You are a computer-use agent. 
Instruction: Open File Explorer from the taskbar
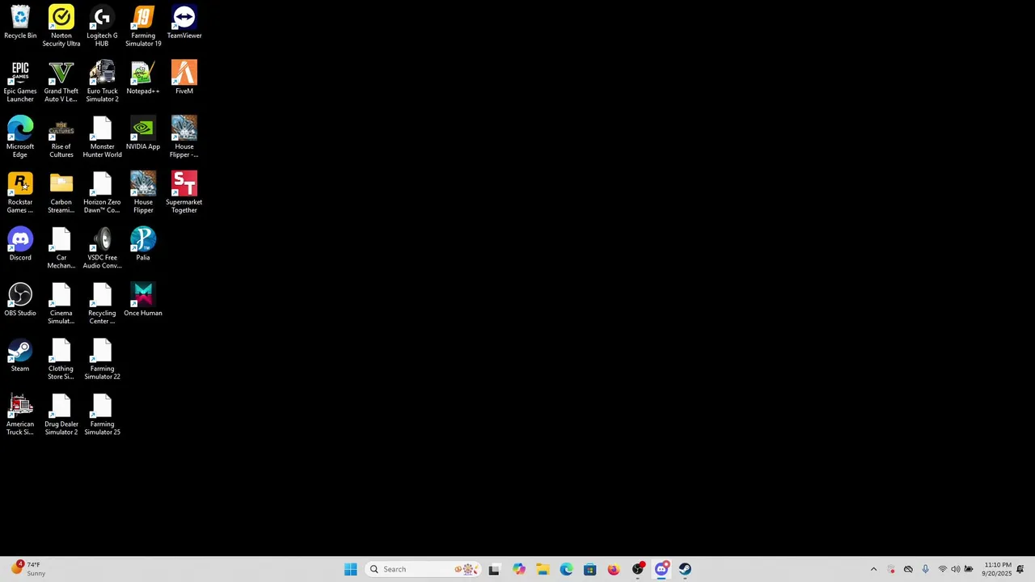(543, 569)
